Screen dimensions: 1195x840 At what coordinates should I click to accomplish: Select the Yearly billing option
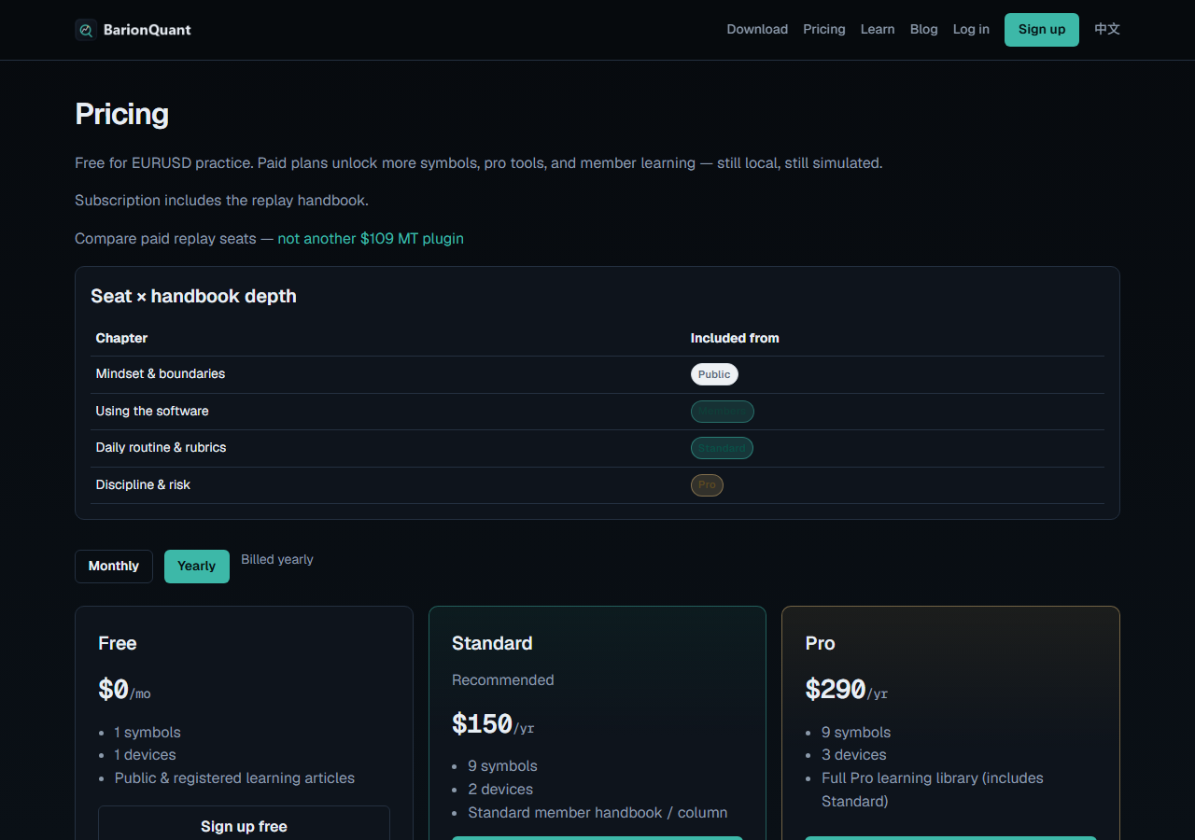[x=197, y=567]
